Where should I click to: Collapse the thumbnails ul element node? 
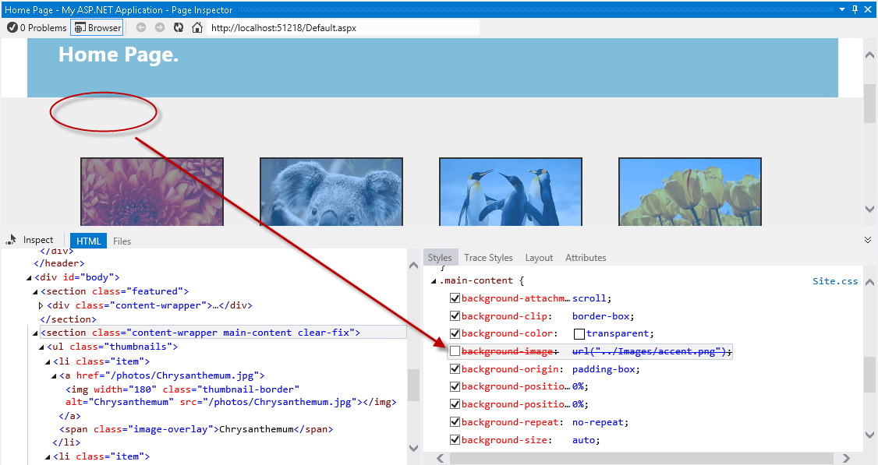(x=43, y=347)
